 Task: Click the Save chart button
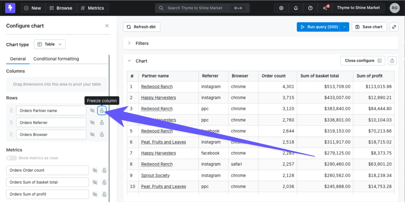click(369, 27)
